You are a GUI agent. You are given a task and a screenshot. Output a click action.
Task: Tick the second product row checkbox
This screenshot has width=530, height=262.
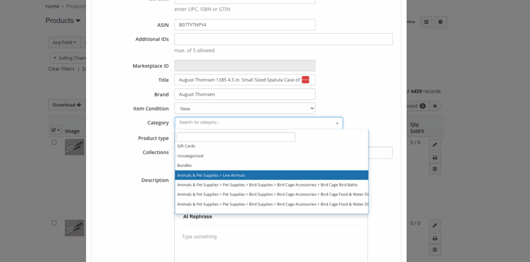(54, 223)
